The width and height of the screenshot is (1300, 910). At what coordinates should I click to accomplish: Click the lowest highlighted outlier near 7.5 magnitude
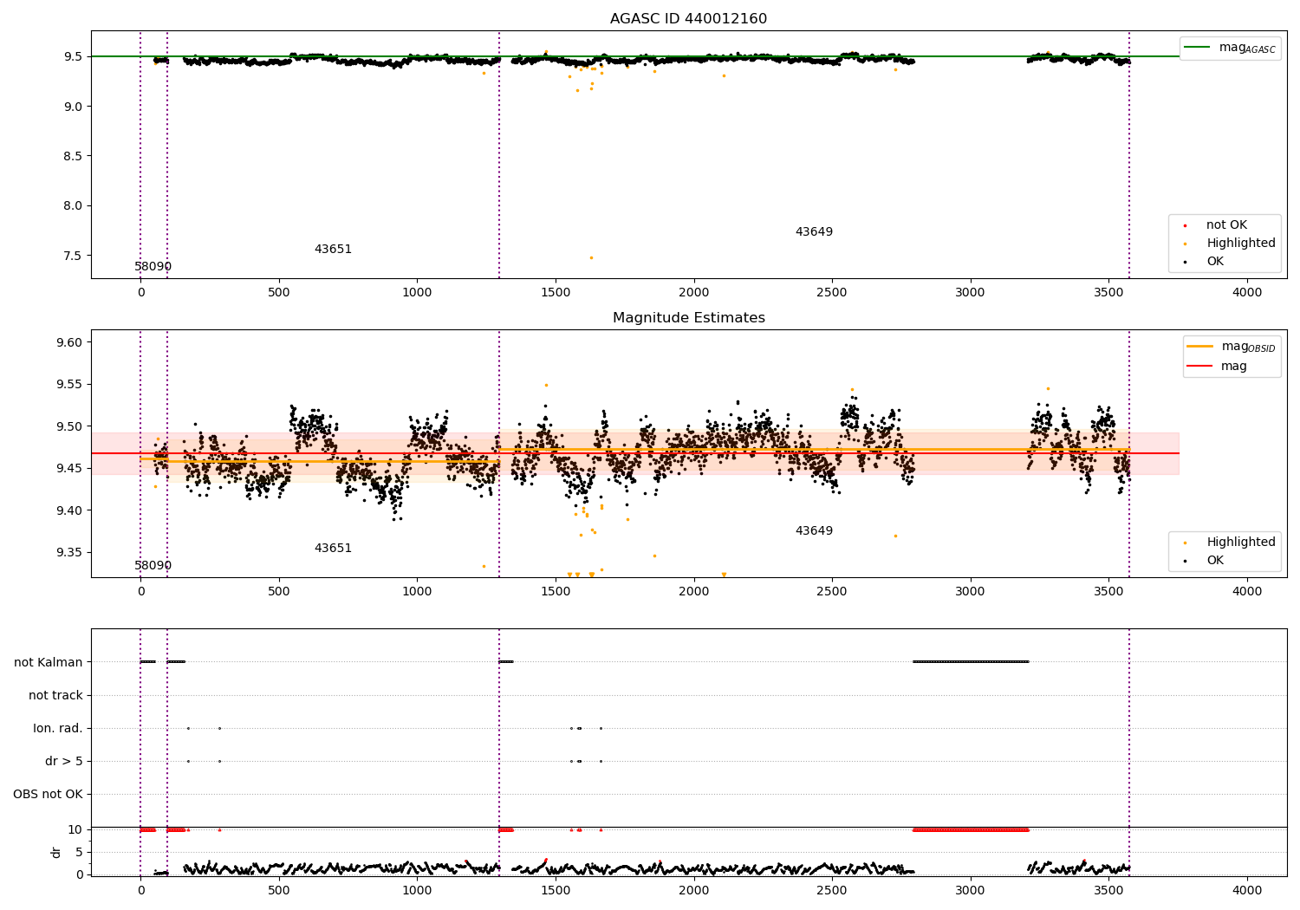pos(591,257)
